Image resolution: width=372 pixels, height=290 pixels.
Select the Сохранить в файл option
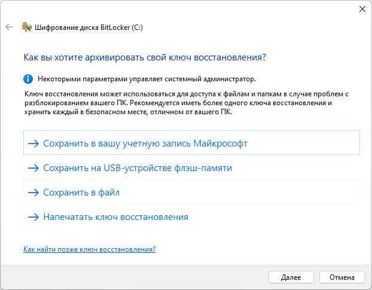click(x=191, y=193)
